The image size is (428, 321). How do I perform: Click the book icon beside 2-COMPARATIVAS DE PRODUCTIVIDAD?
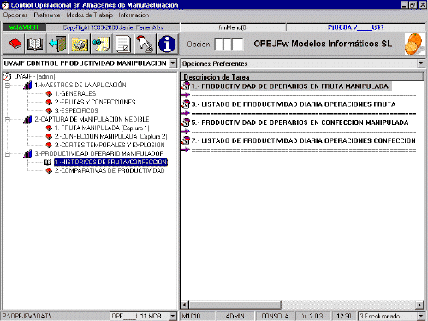pos(49,170)
